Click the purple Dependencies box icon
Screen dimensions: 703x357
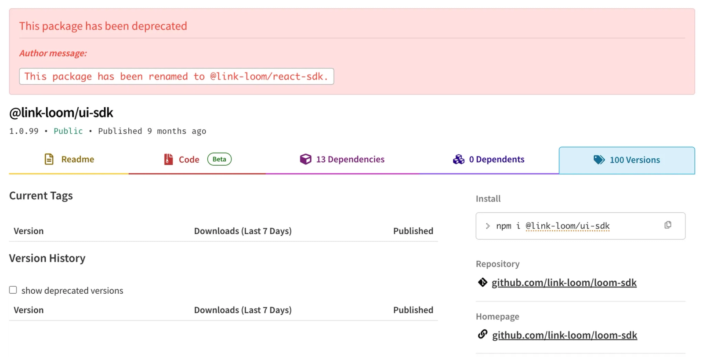(305, 159)
